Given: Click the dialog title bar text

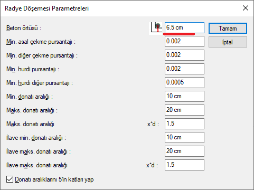Looking at the screenshot, I should [x=46, y=8].
